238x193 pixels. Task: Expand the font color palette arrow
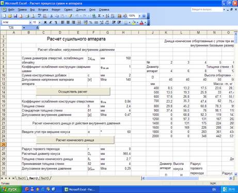(x=146, y=22)
